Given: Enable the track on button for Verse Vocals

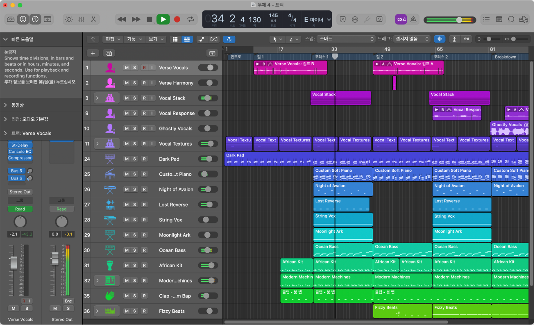Looking at the screenshot, I should click(x=209, y=68).
